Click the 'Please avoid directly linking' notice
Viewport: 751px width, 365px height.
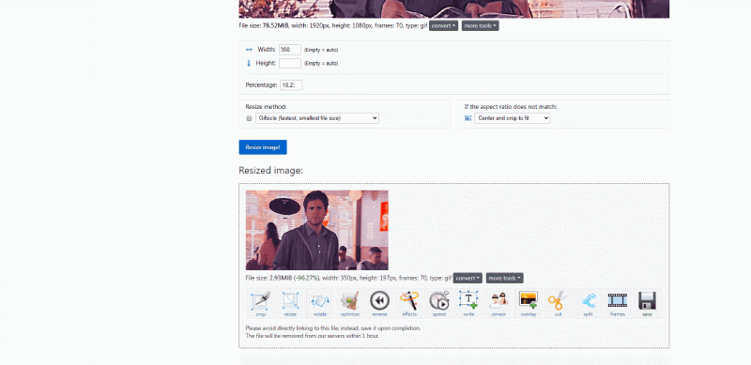coord(333,328)
